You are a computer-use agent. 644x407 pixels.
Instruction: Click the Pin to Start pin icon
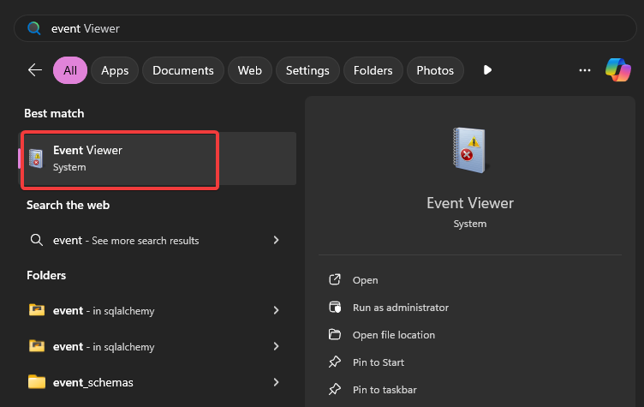click(x=335, y=362)
